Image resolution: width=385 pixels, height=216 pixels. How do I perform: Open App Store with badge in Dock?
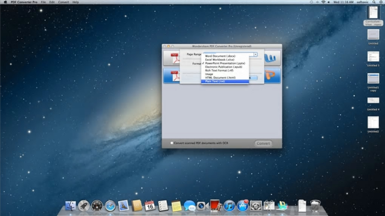pos(243,206)
